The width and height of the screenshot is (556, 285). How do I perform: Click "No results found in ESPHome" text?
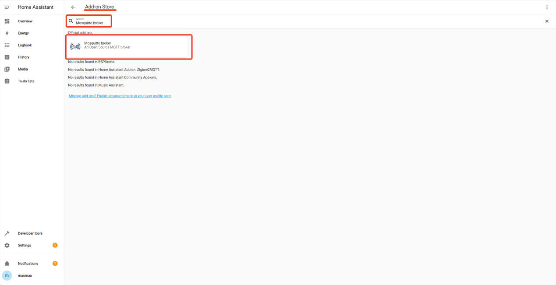(x=92, y=62)
